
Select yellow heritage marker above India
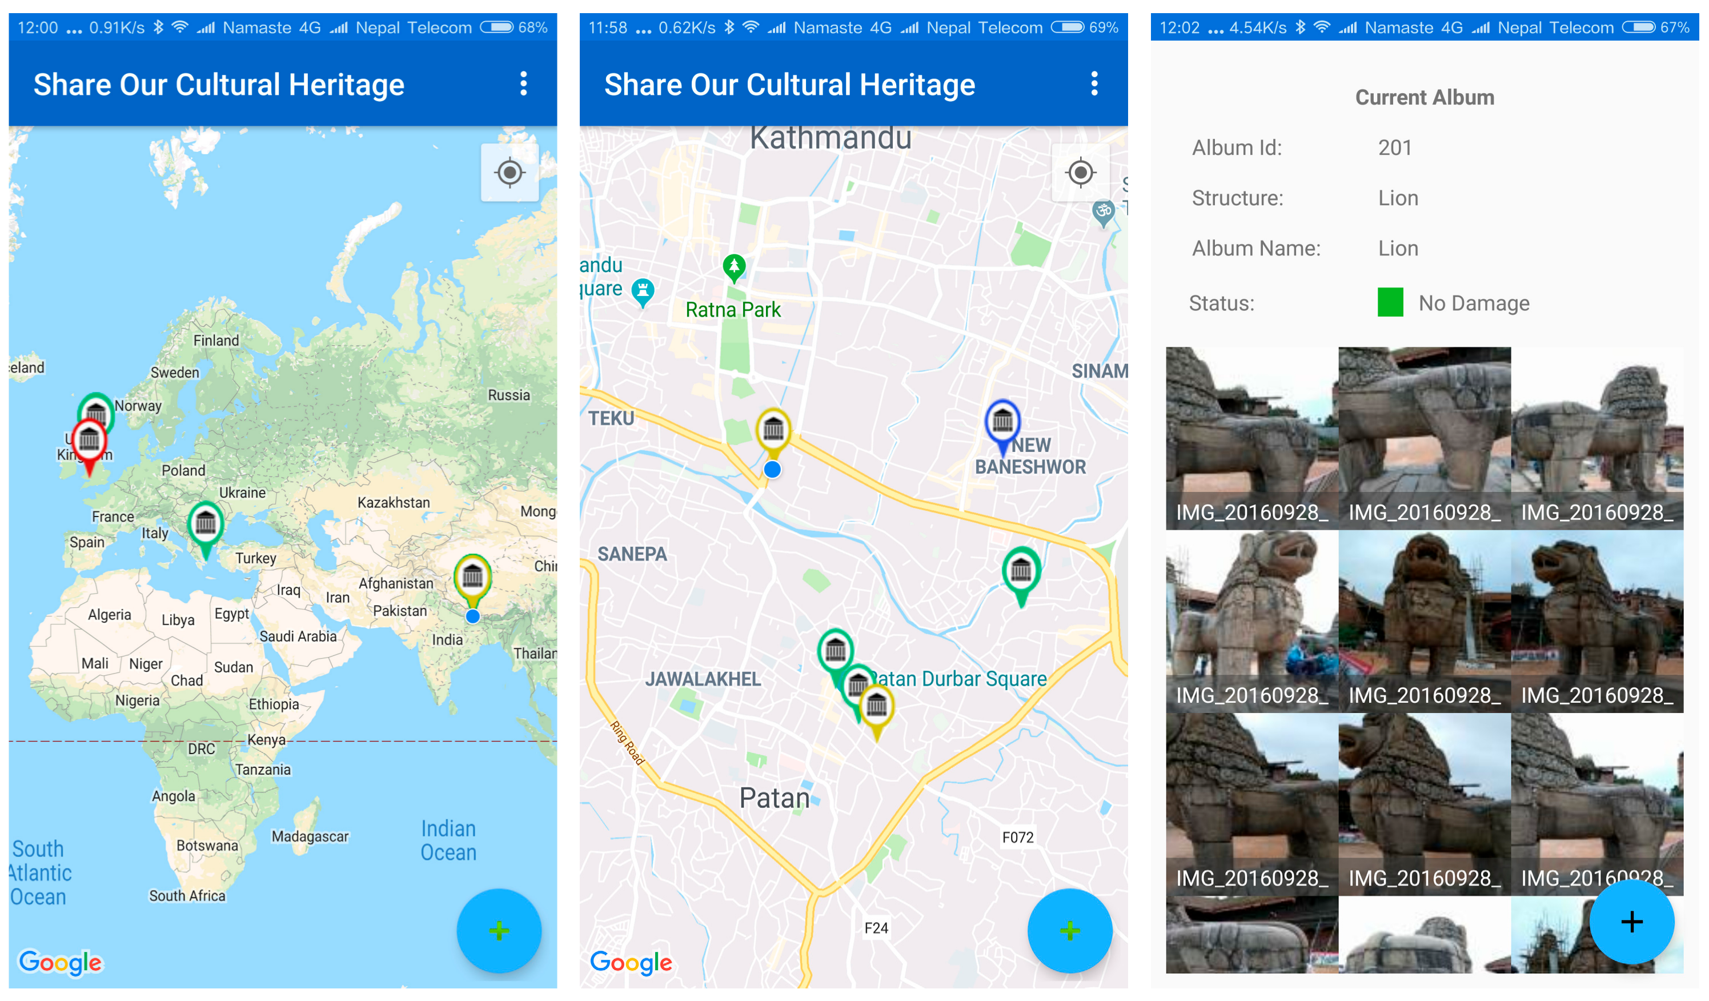coord(473,577)
